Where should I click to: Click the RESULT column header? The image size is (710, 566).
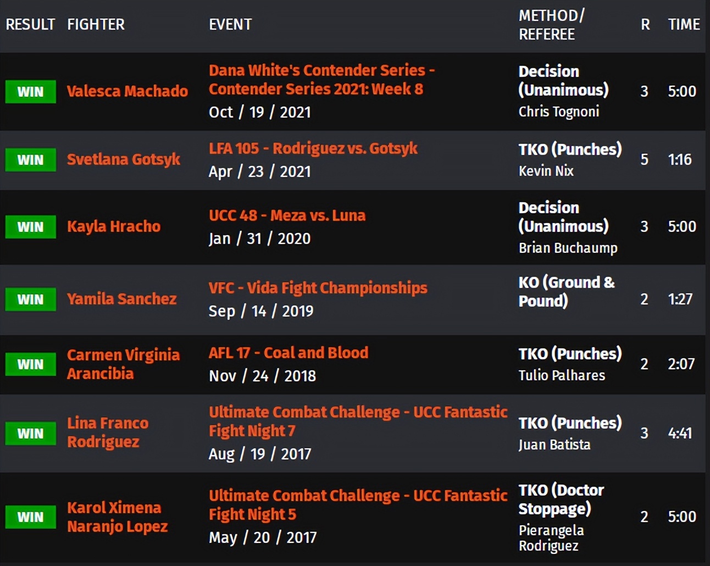point(30,25)
